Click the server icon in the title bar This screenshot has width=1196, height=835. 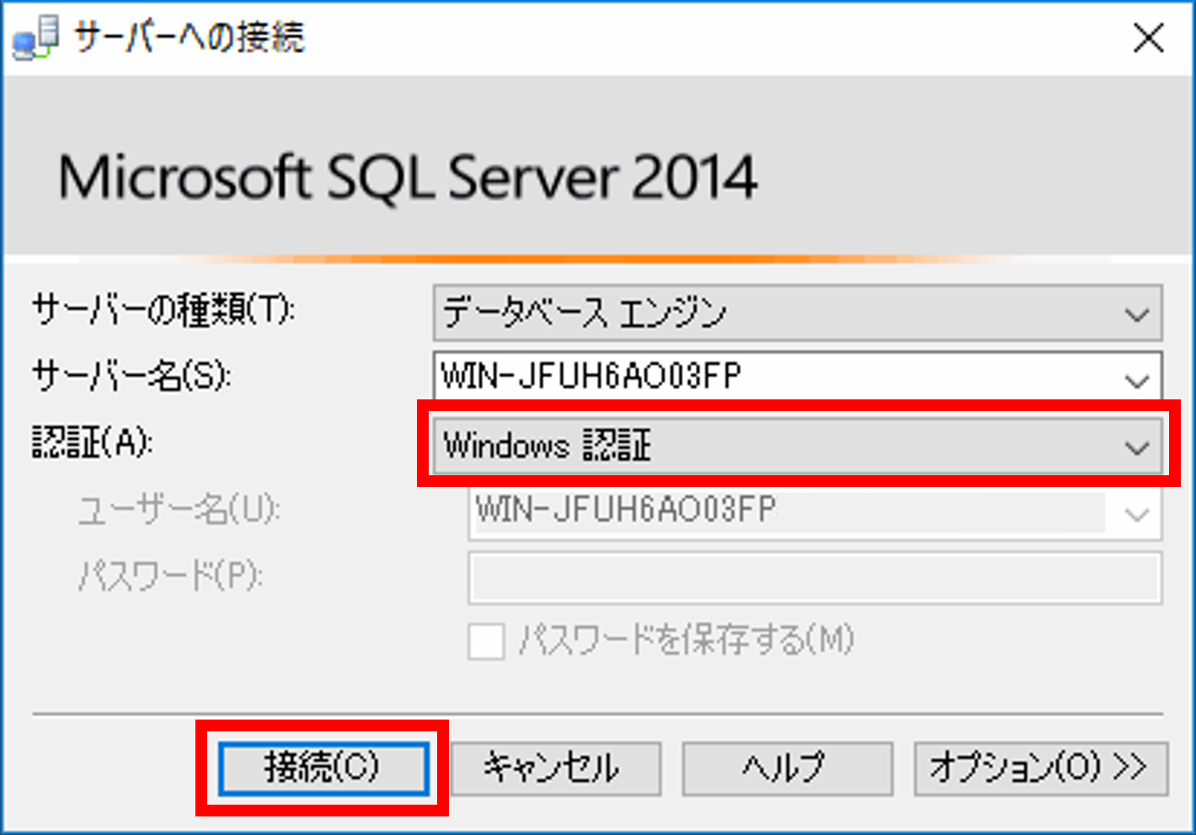[x=36, y=39]
